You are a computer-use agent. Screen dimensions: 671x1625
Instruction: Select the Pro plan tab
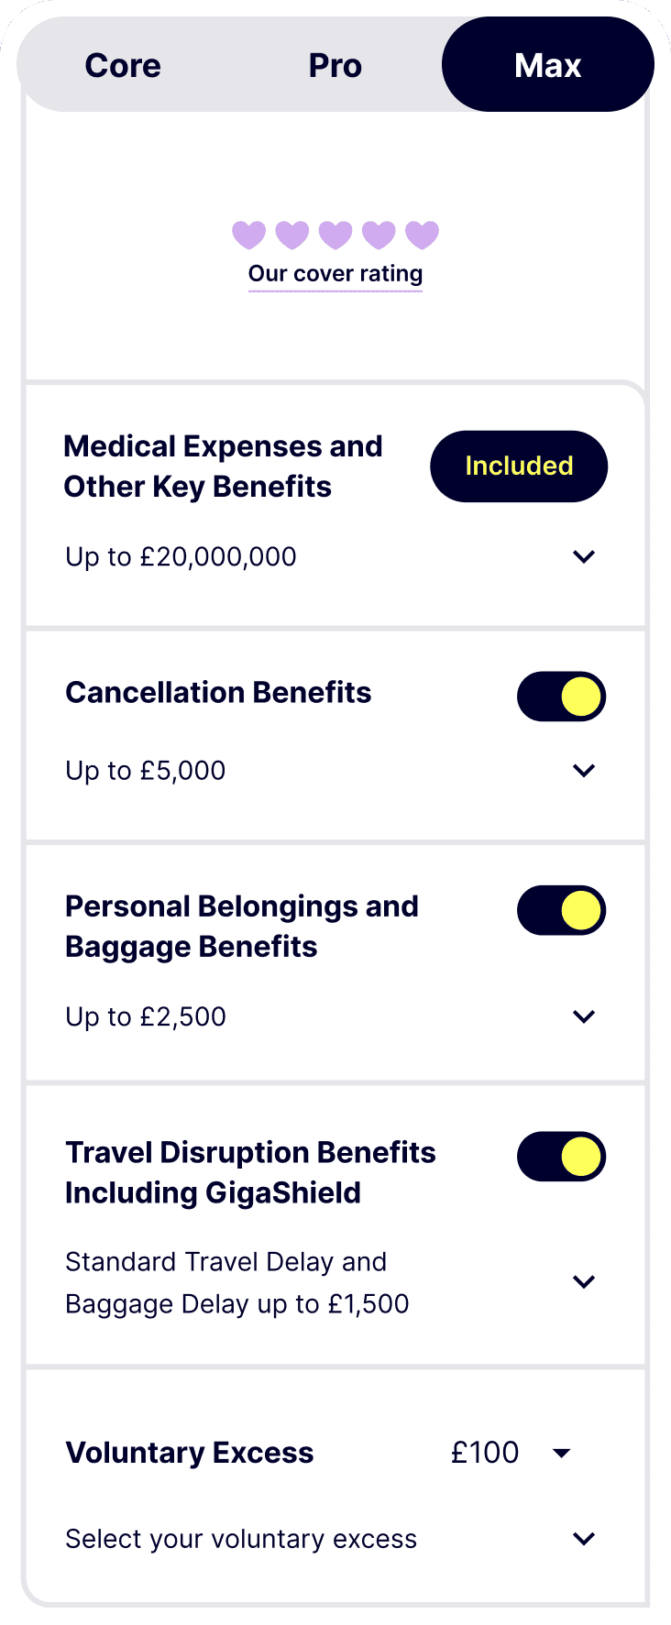[335, 64]
